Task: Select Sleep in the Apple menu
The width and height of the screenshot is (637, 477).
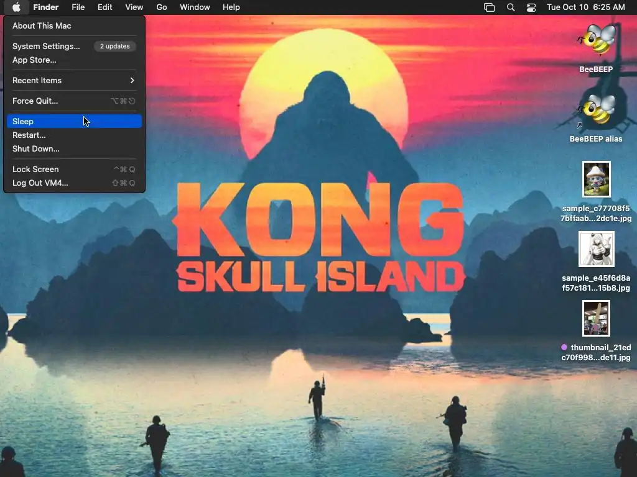Action: coord(74,121)
